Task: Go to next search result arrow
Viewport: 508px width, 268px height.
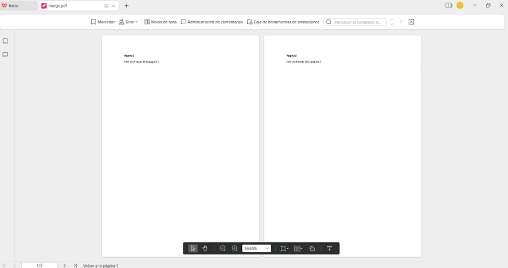Action: coord(392,24)
